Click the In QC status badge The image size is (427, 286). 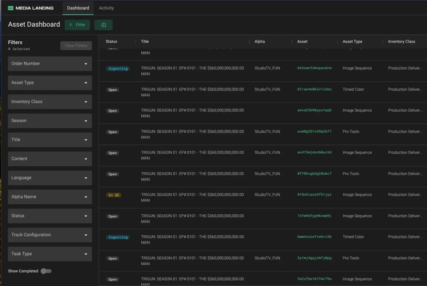pyautogui.click(x=113, y=195)
